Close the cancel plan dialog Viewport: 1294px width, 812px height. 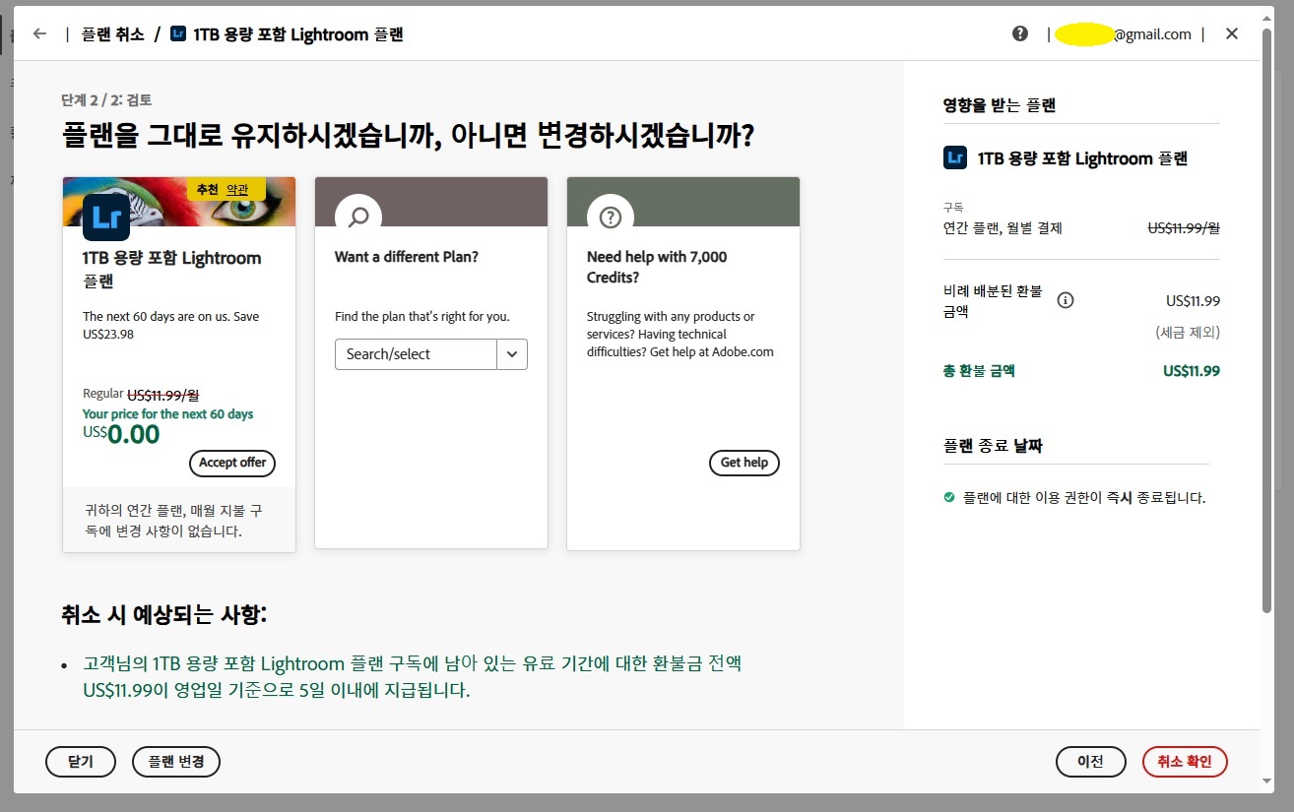(x=1232, y=33)
